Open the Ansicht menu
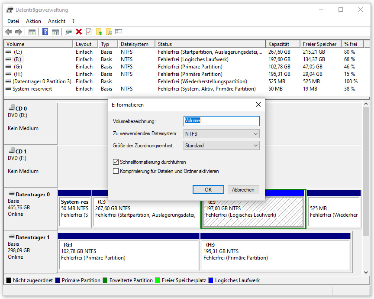Viewport: 374px width, 299px height. pyautogui.click(x=57, y=21)
